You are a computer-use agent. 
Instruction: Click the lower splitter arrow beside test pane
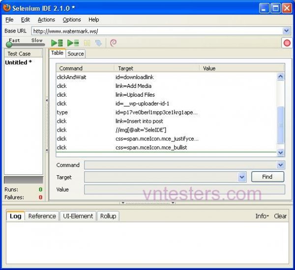tap(47, 150)
